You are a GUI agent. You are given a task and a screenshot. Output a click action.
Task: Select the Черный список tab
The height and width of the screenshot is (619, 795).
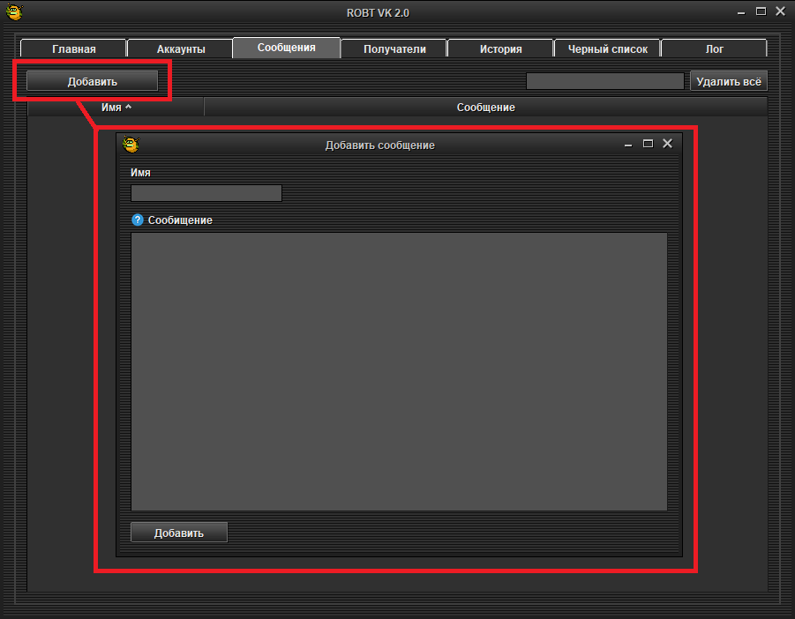click(607, 49)
